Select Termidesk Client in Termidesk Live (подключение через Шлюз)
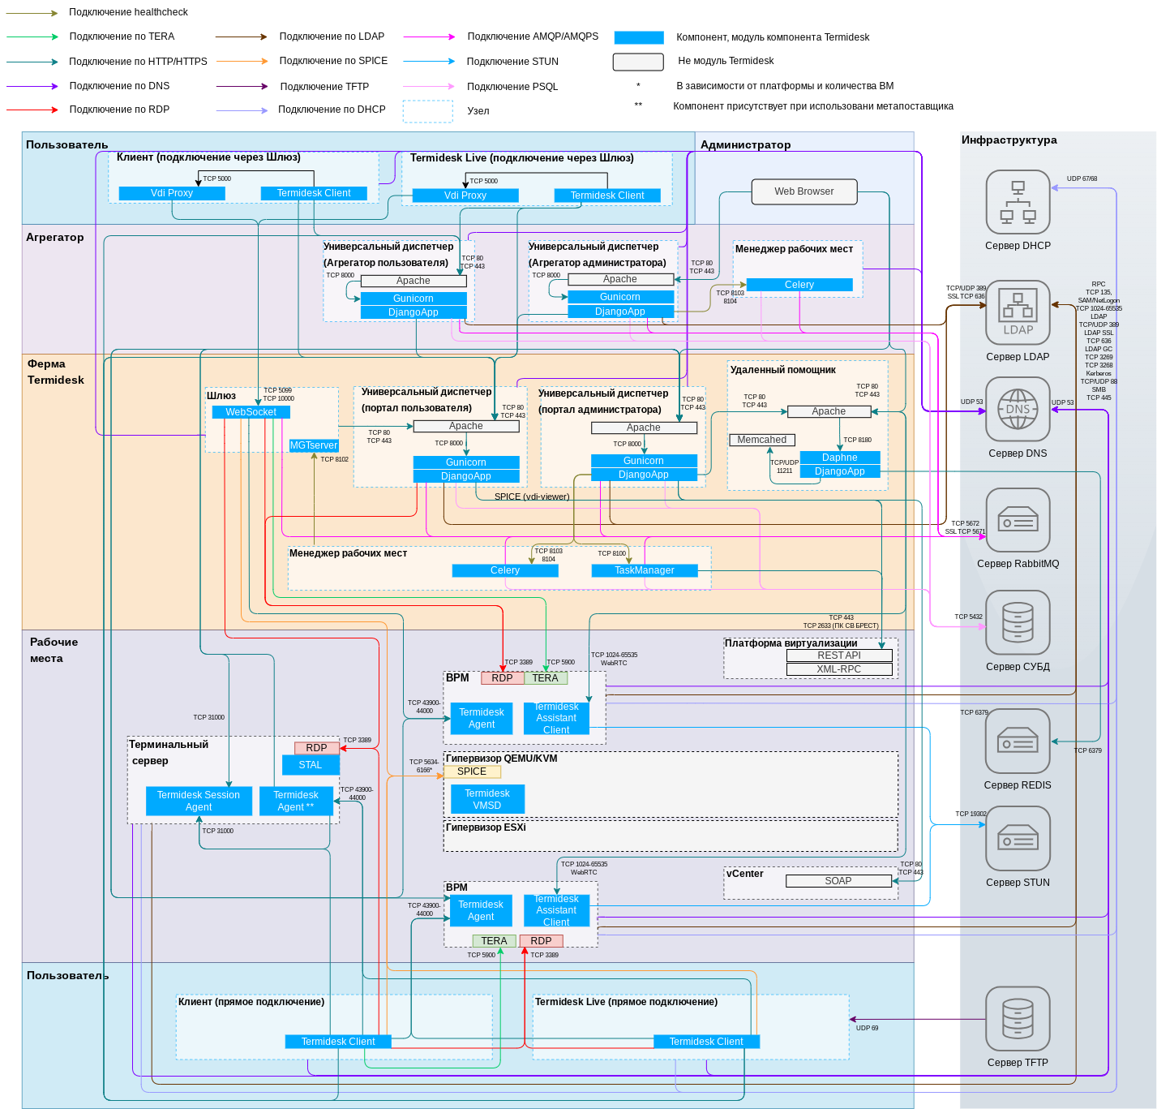 click(607, 196)
